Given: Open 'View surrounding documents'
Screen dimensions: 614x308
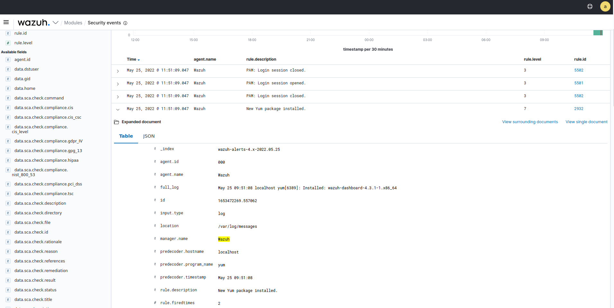Looking at the screenshot, I should (x=530, y=122).
